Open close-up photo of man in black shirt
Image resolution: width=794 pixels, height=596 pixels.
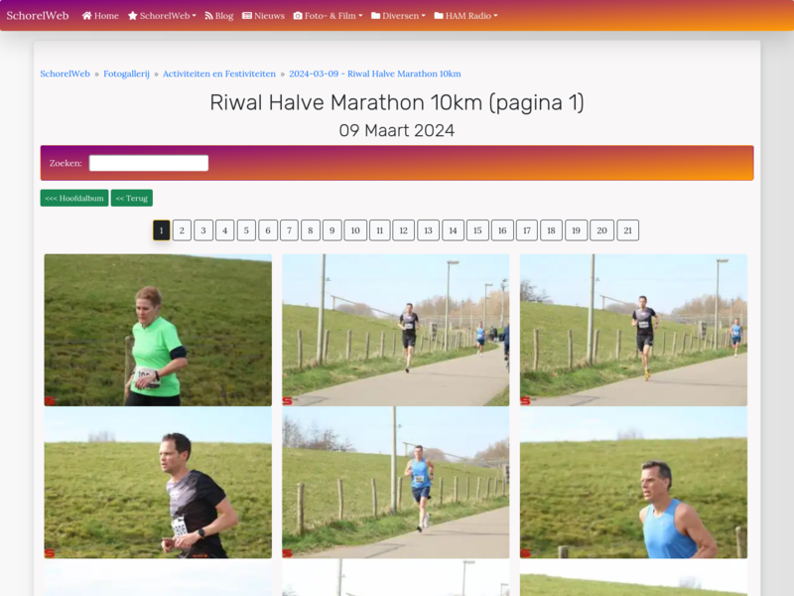tap(158, 483)
